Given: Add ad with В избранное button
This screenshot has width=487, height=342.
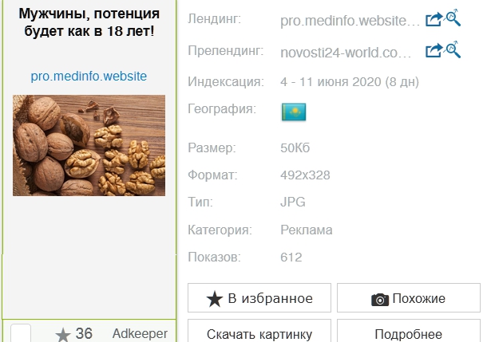Looking at the screenshot, I should [259, 297].
